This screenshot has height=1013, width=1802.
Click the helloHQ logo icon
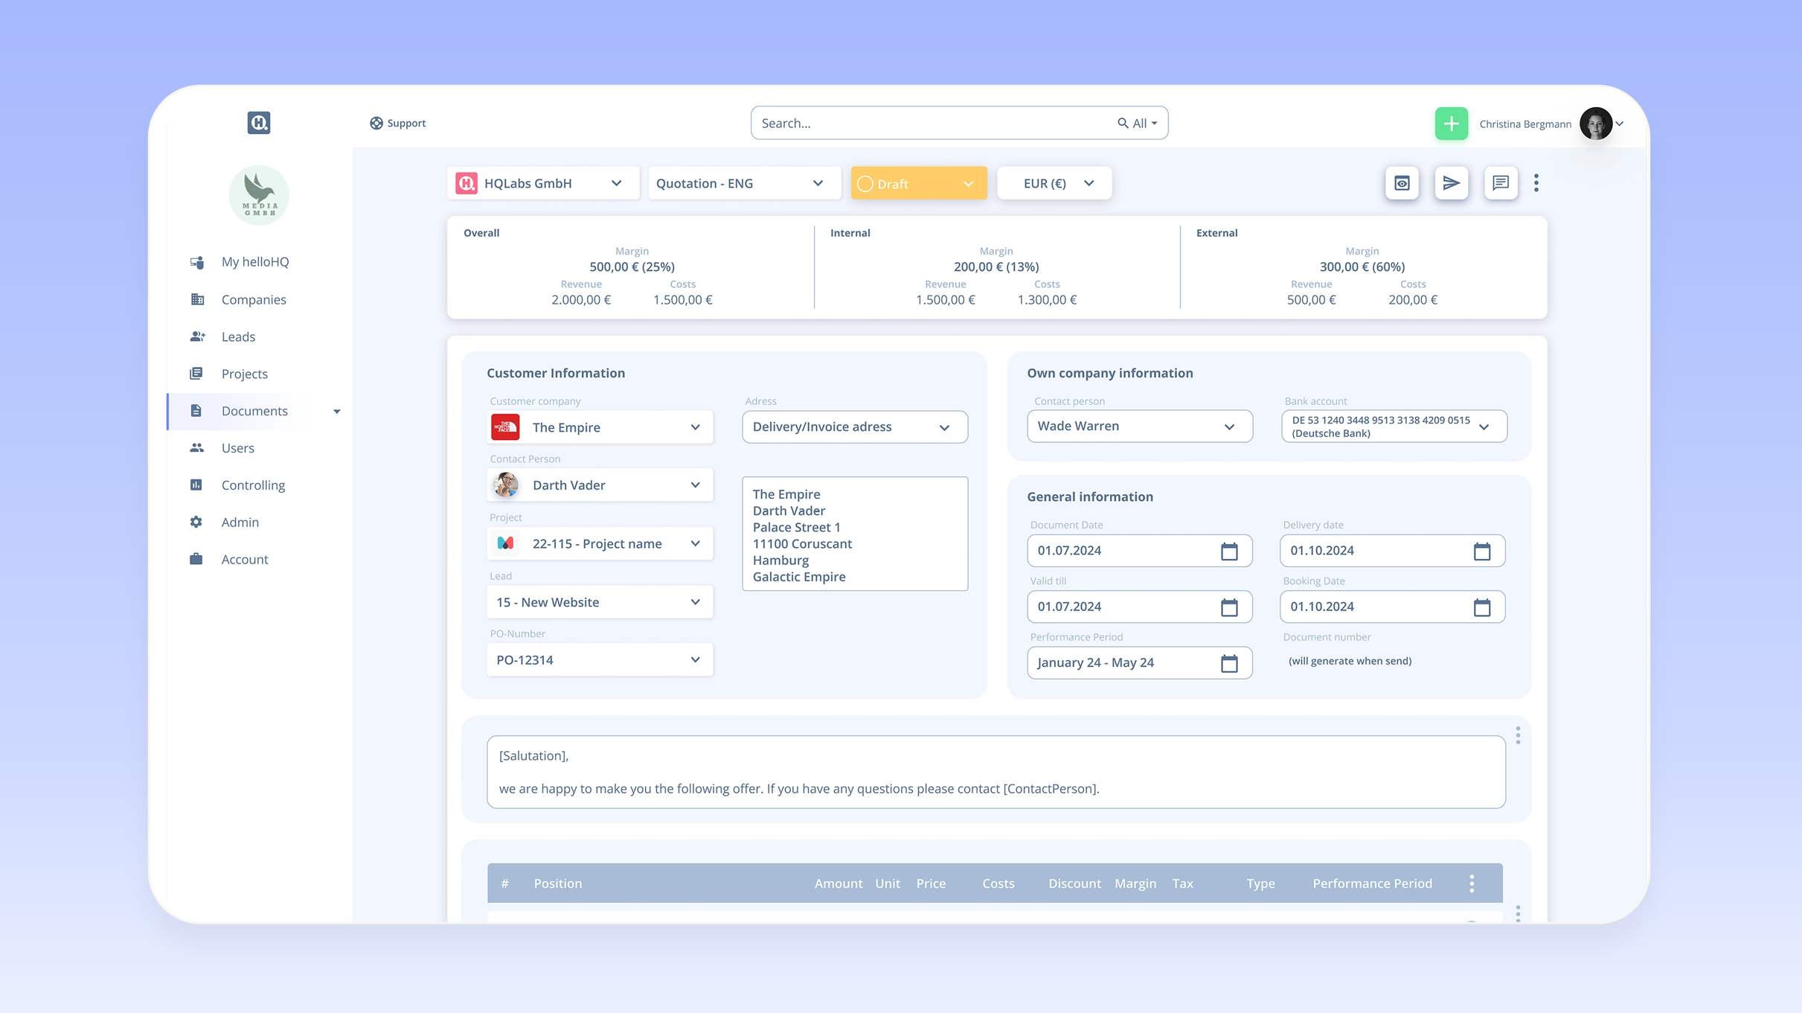click(258, 123)
